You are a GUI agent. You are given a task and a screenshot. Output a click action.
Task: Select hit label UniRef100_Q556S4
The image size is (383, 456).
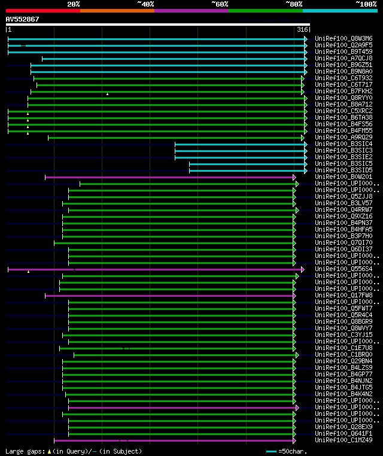[344, 269]
